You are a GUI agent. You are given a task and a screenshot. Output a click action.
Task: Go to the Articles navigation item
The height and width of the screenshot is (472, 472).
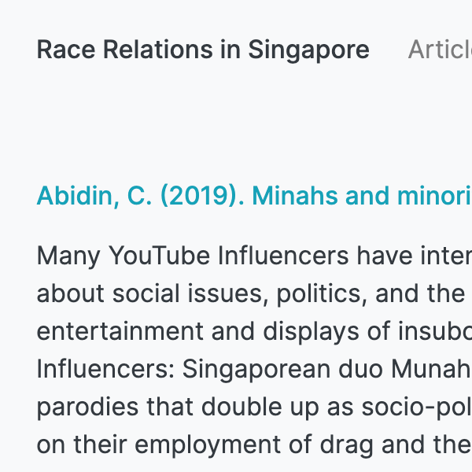(x=440, y=50)
